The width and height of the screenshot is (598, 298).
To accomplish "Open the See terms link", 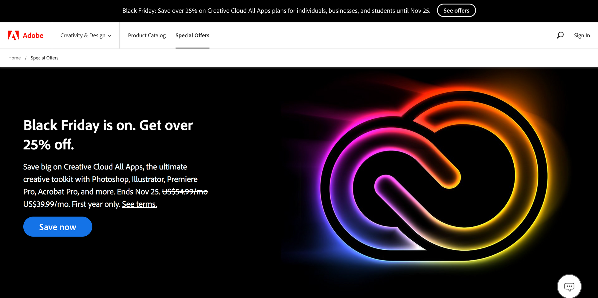I will coord(139,204).
